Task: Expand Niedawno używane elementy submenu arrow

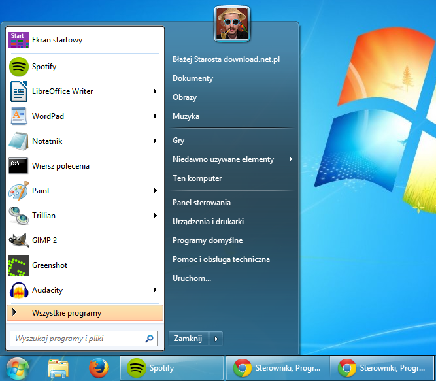Action: click(x=291, y=159)
